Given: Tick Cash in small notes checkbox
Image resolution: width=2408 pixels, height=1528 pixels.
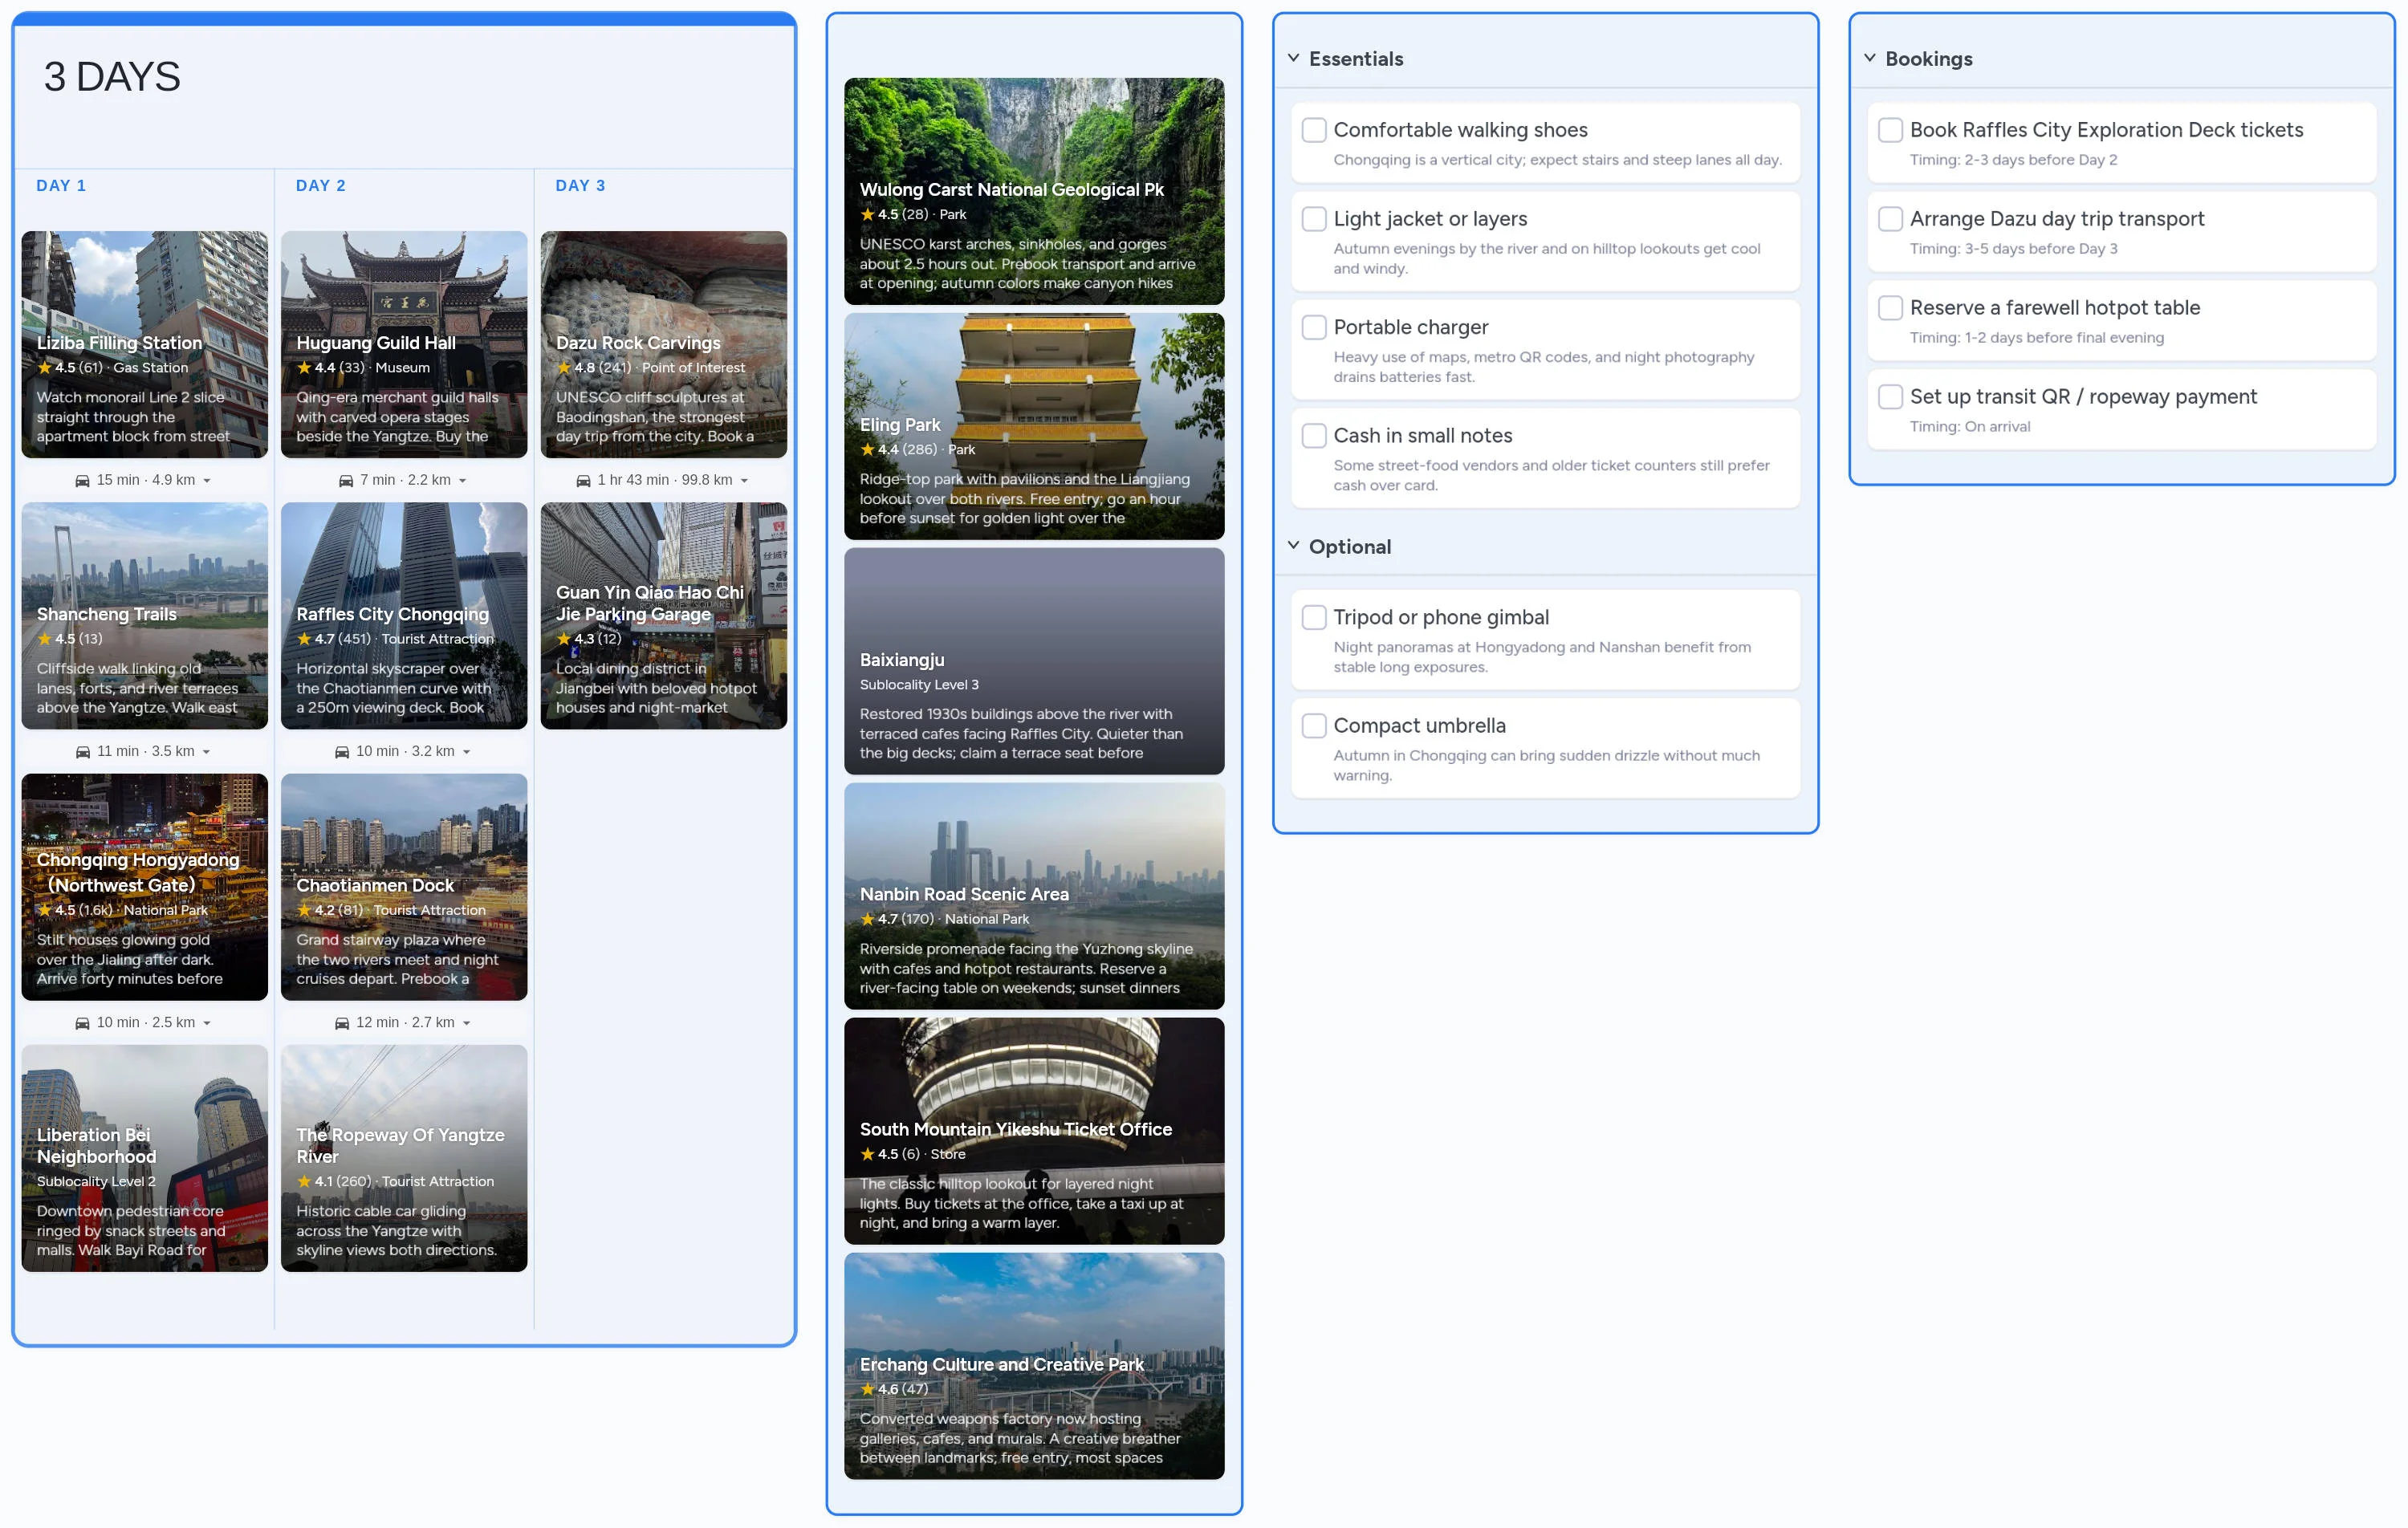Looking at the screenshot, I should 1314,436.
